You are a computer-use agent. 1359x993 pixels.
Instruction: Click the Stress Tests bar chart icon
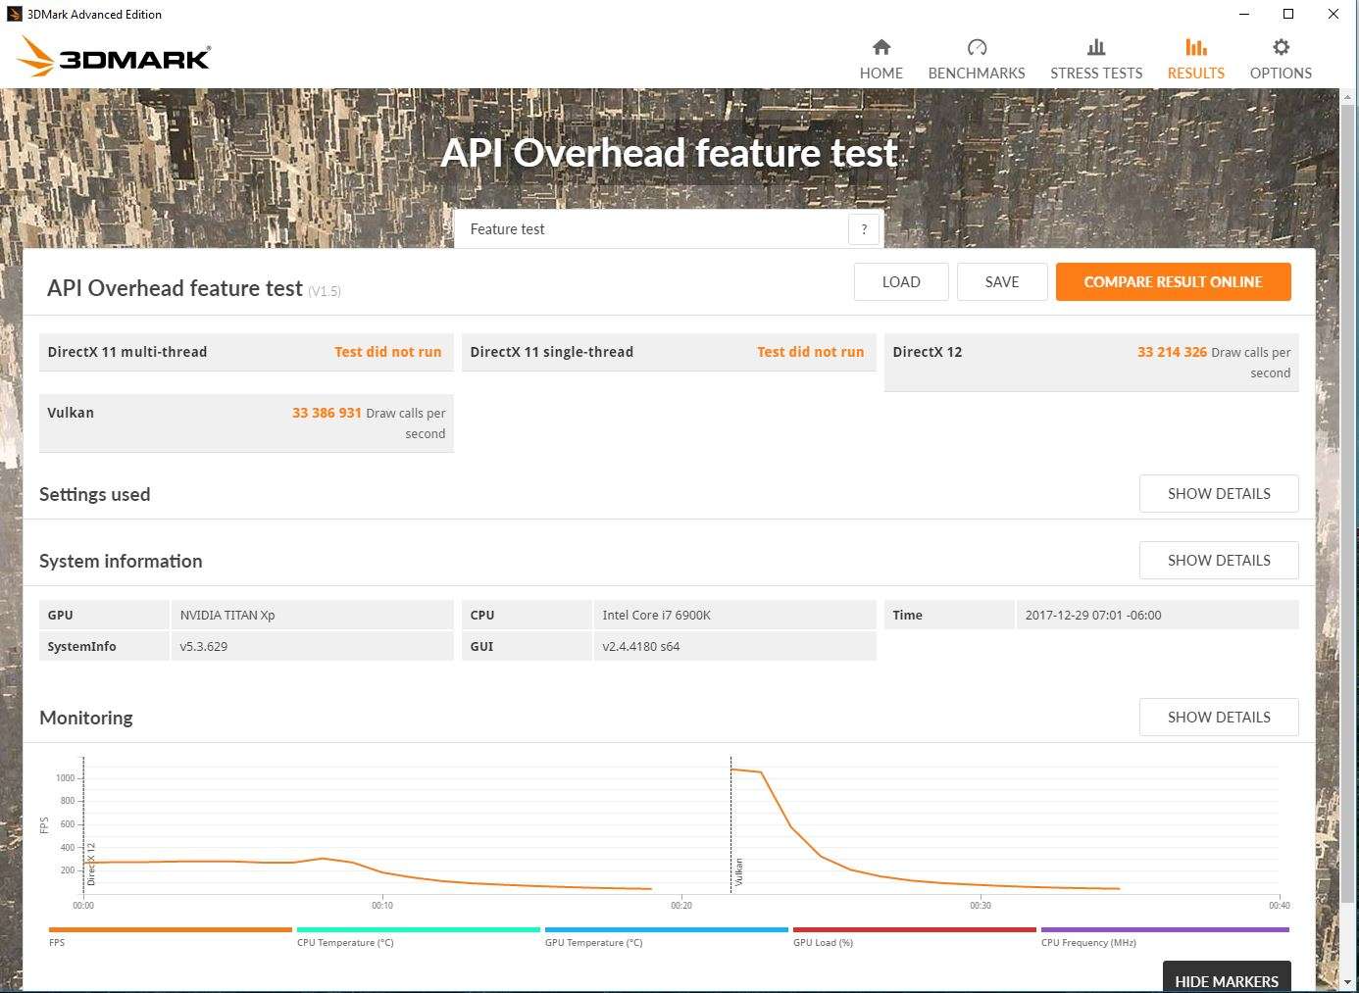tap(1096, 47)
